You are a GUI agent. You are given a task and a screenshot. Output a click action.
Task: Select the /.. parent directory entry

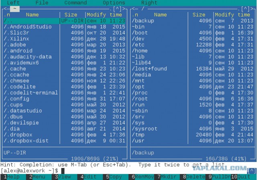[64, 21]
